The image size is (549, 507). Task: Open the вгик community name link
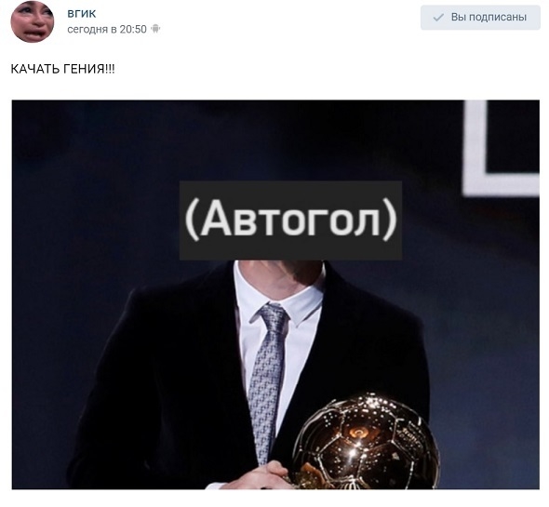pos(81,14)
